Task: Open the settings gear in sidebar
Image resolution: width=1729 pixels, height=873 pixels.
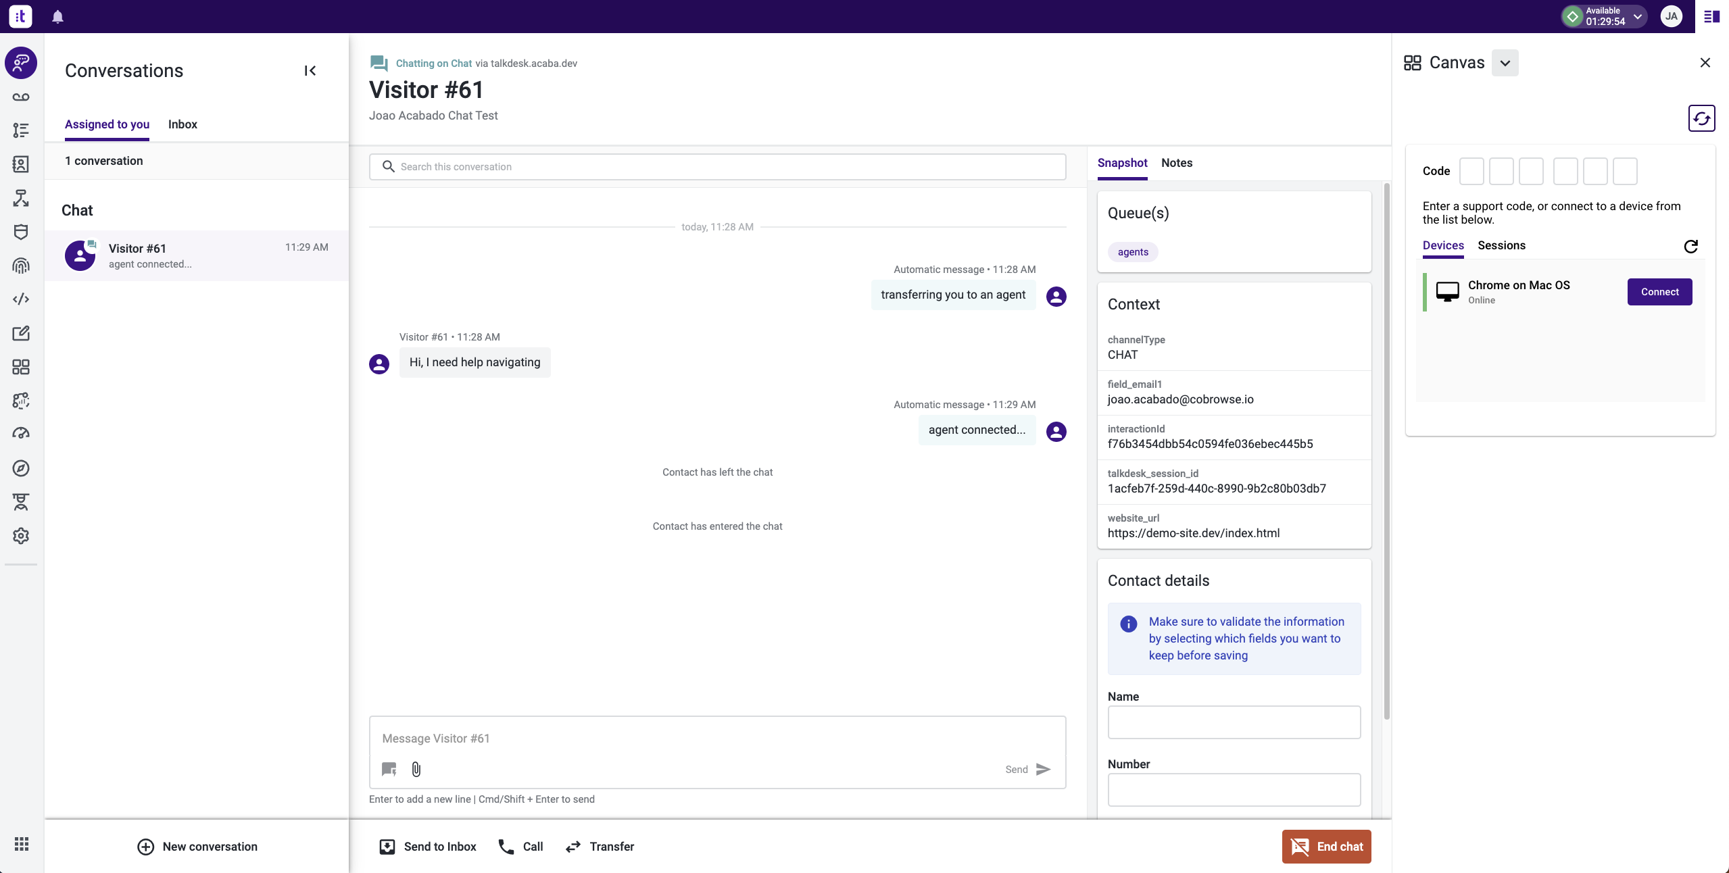Action: [21, 536]
